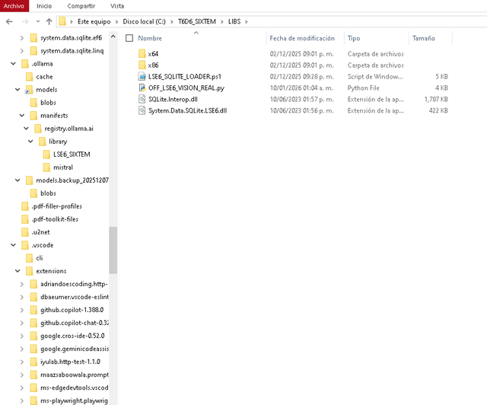
Task: Switch to the Vista ribbon tab
Action: pyautogui.click(x=117, y=6)
